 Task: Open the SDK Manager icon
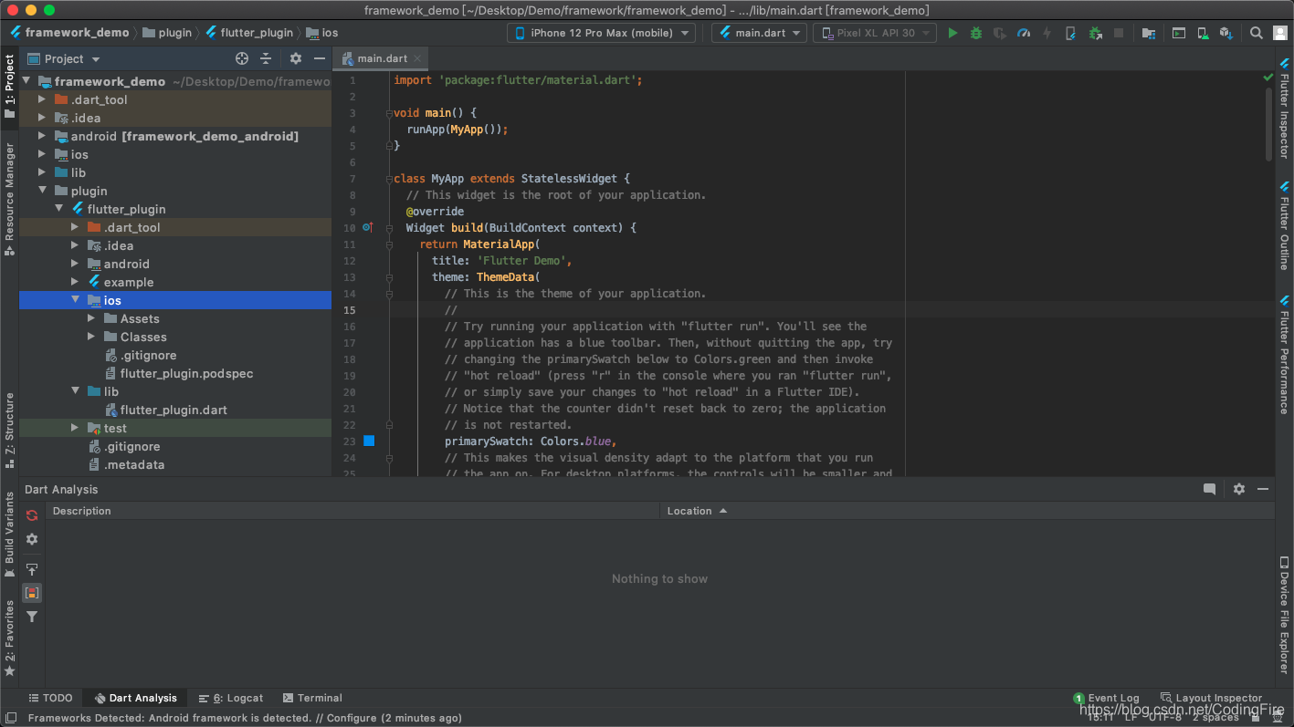[x=1226, y=33]
